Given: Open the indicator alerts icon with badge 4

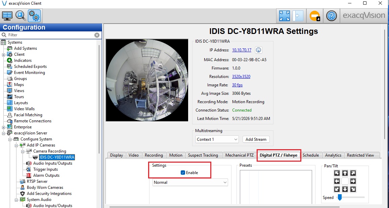Looking at the screenshot, I should pyautogui.click(x=315, y=16).
